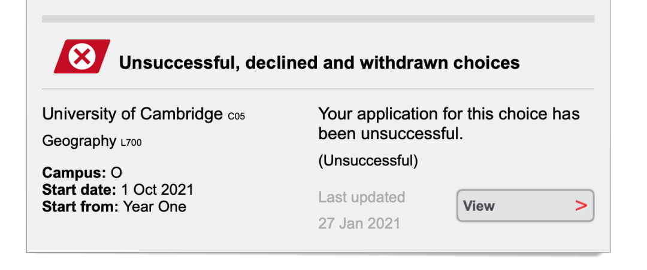This screenshot has width=647, height=270.
Task: Click the 'Last updated' label
Action: coord(361,197)
